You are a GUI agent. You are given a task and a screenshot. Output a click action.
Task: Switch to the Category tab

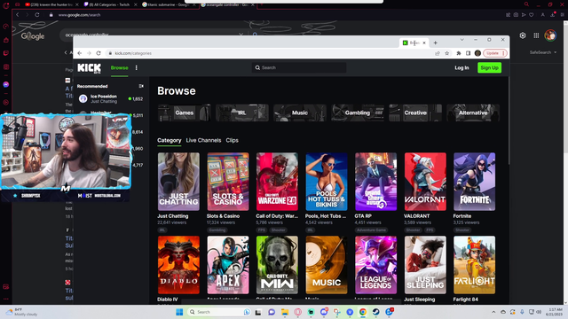click(170, 140)
